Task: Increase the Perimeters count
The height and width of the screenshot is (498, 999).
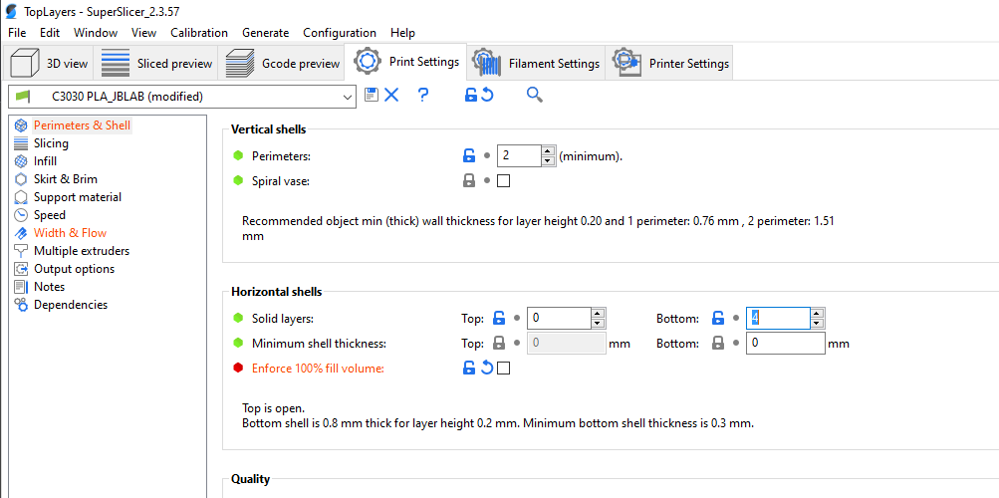Action: (548, 151)
